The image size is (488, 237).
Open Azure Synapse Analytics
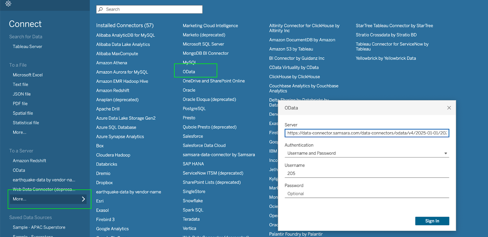coord(120,137)
